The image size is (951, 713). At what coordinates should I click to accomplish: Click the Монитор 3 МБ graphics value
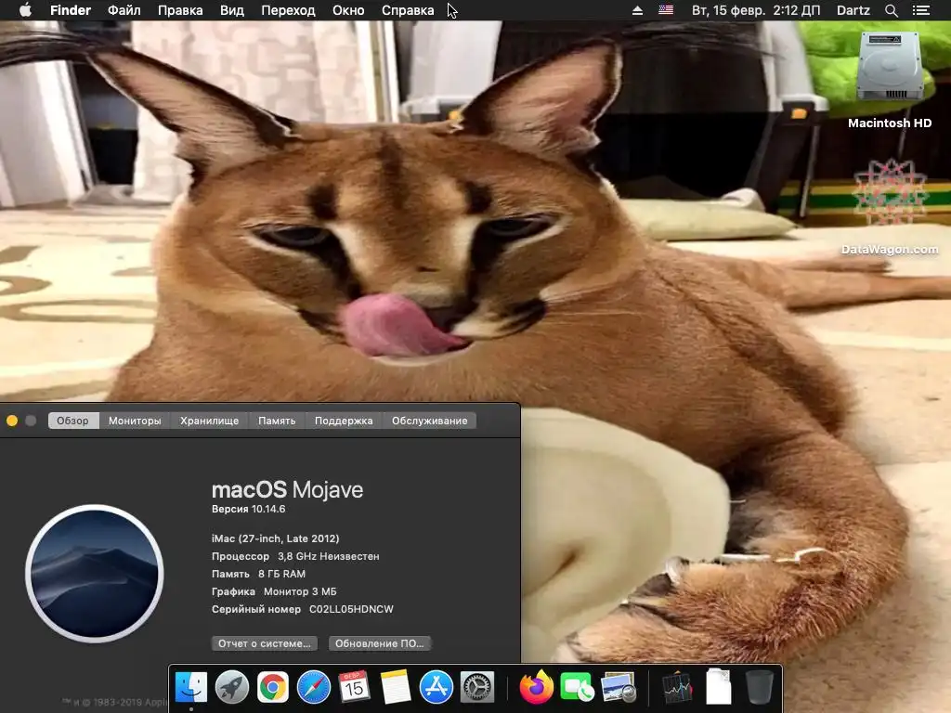click(x=300, y=591)
